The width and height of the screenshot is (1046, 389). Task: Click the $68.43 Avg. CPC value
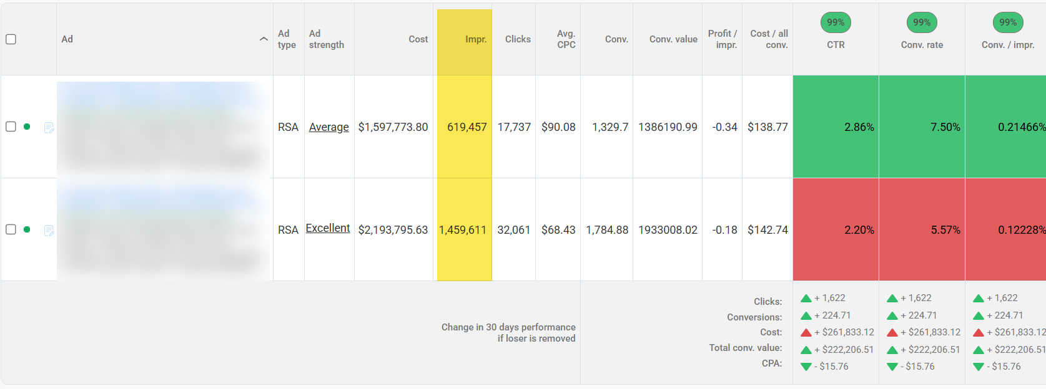pyautogui.click(x=558, y=230)
